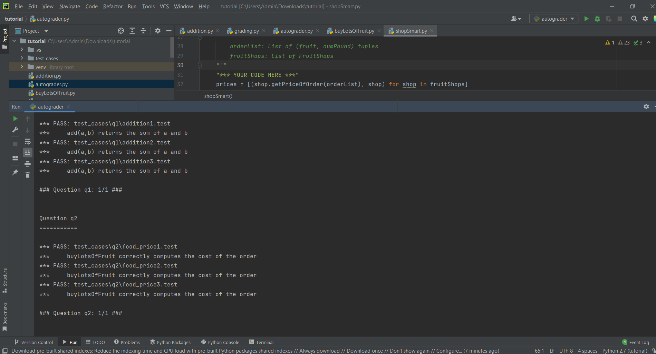Image resolution: width=656 pixels, height=354 pixels.
Task: Toggle soft-wrap in Run console
Action: tap(28, 141)
